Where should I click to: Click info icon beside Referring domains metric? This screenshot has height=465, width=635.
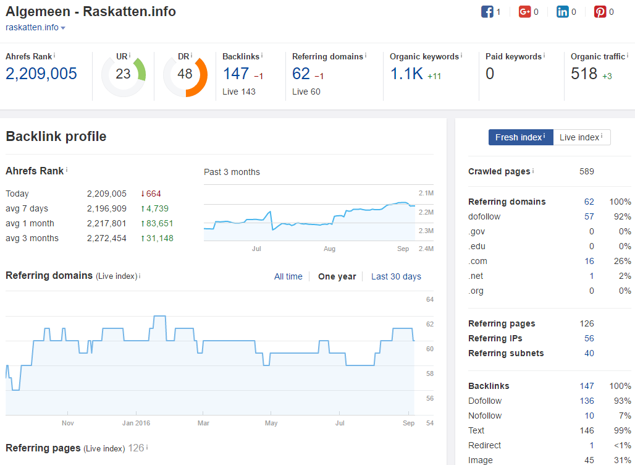coord(366,55)
